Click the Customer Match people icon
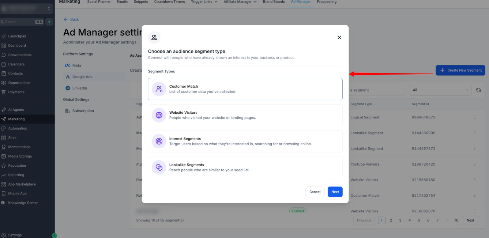 click(159, 89)
